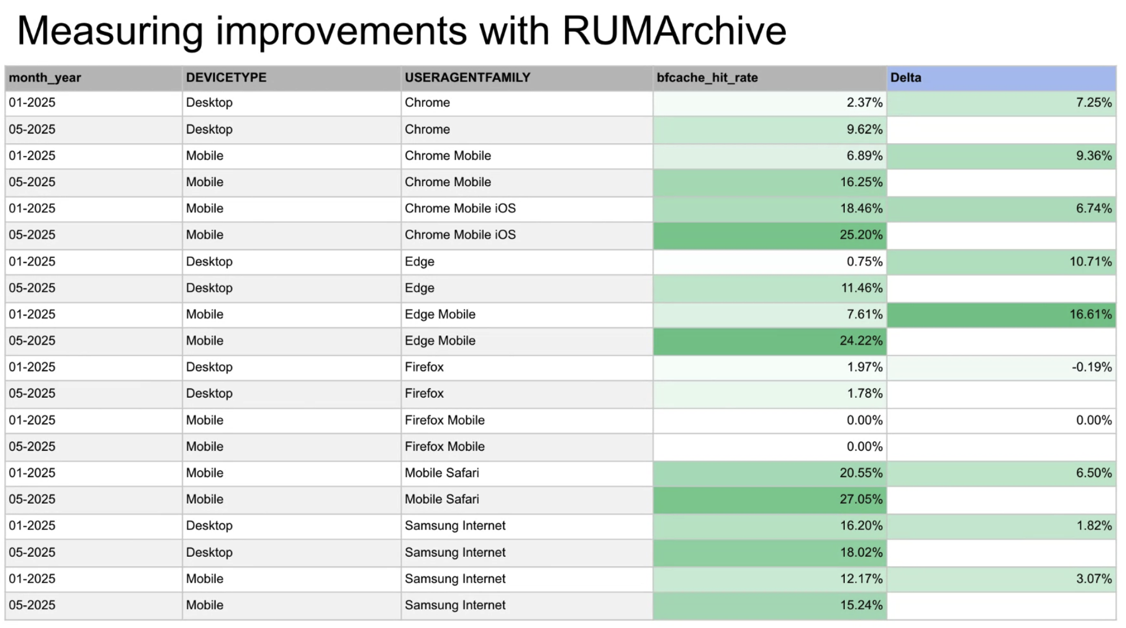Click the 25.20% hit rate cell
The width and height of the screenshot is (1126, 628).
tap(770, 235)
